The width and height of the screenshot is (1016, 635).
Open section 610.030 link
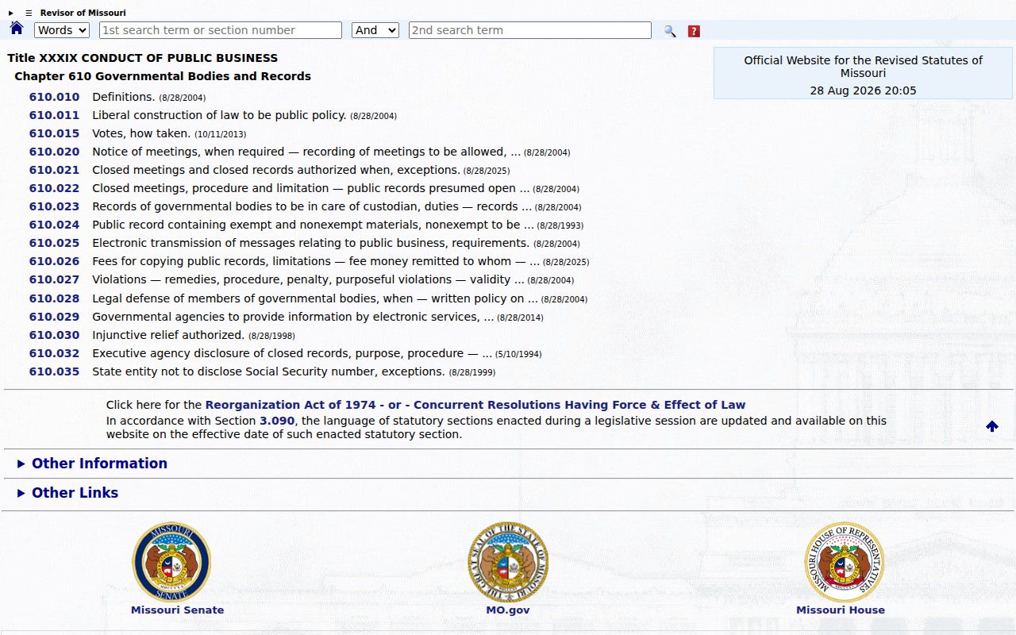tap(54, 335)
